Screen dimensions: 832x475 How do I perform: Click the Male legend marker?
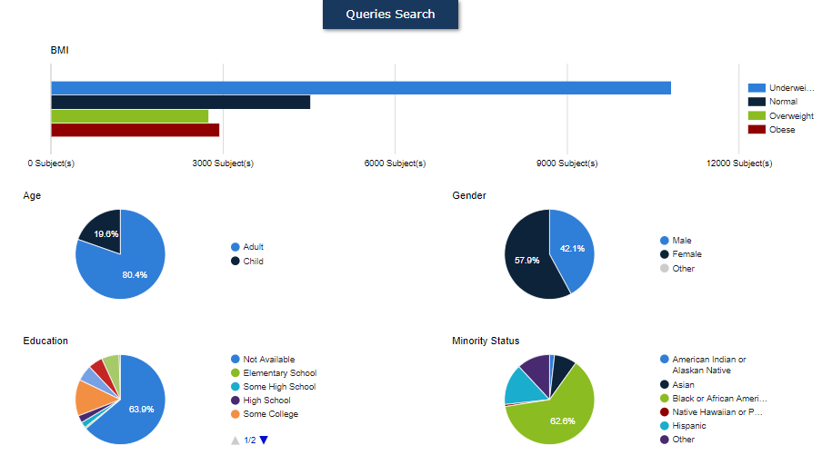pyautogui.click(x=665, y=241)
